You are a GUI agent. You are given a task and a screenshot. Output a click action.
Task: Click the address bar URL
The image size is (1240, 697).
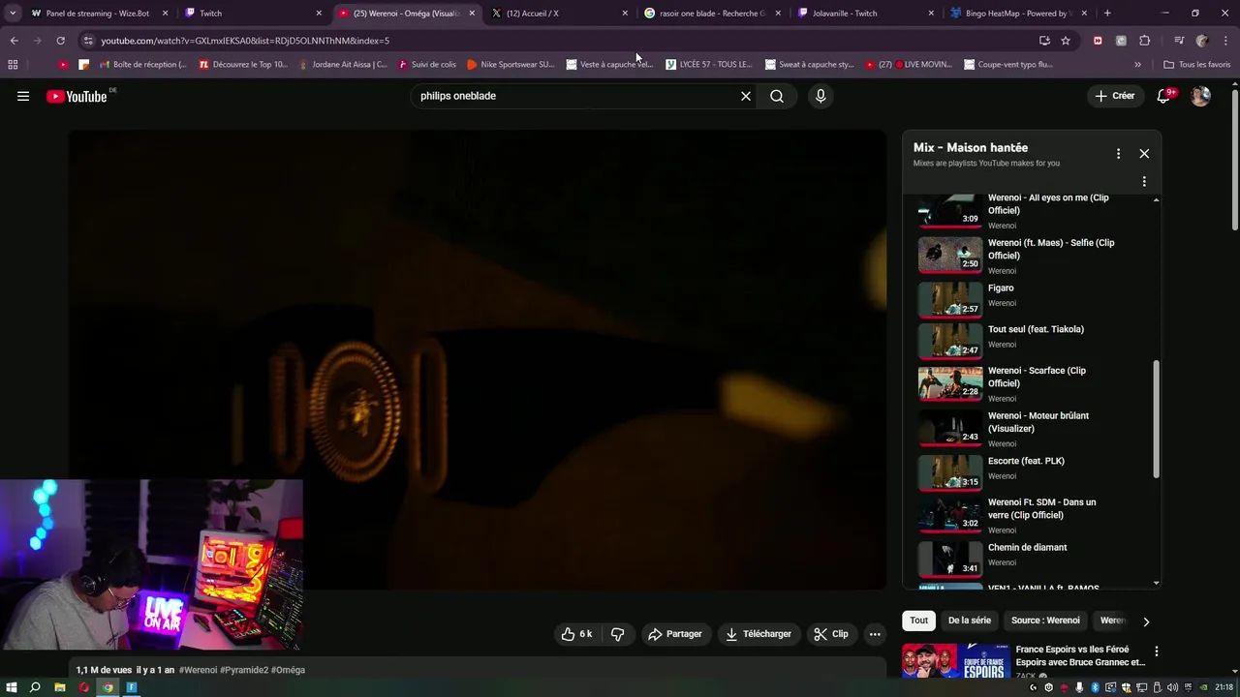point(245,41)
